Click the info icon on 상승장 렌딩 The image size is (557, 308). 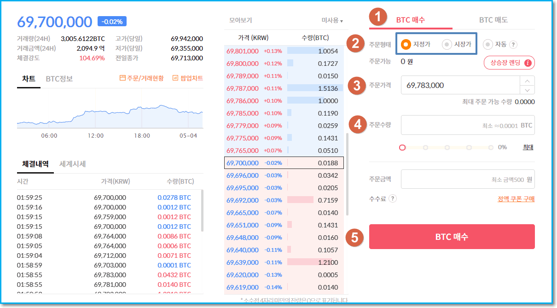[x=528, y=63]
